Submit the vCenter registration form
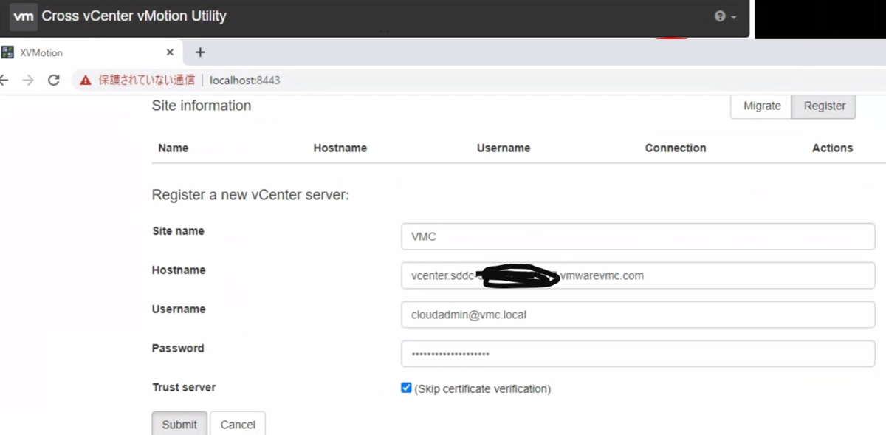The image size is (886, 435). (x=179, y=424)
